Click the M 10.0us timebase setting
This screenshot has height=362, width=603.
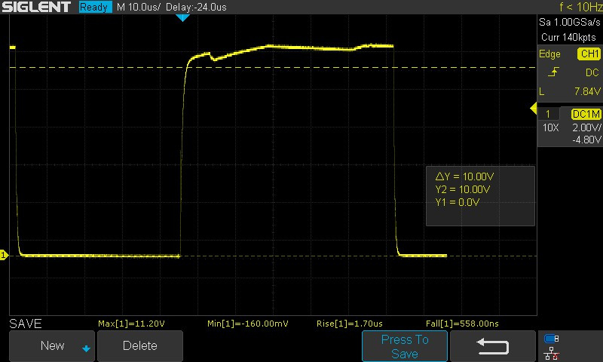point(139,7)
